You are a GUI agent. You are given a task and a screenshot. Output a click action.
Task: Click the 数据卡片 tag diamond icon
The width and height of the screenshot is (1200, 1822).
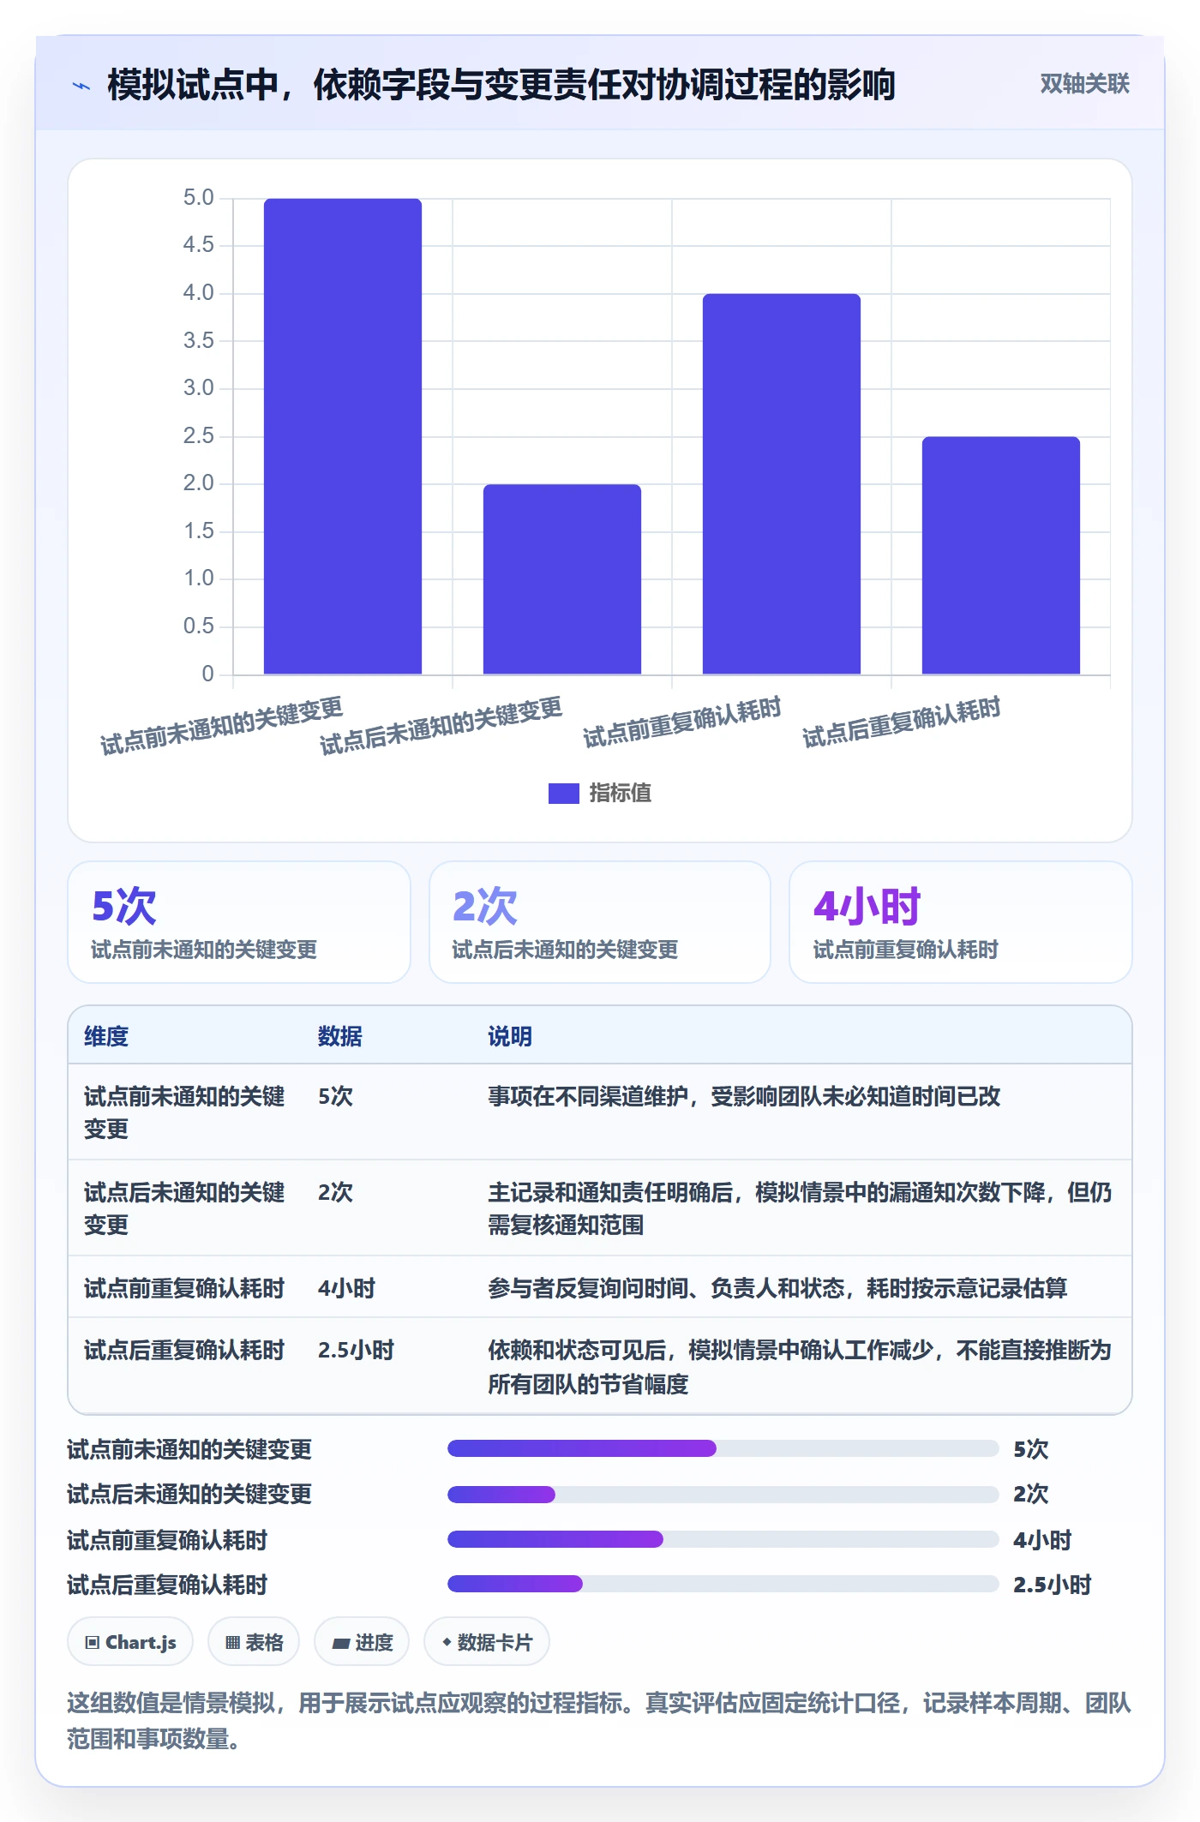447,1642
